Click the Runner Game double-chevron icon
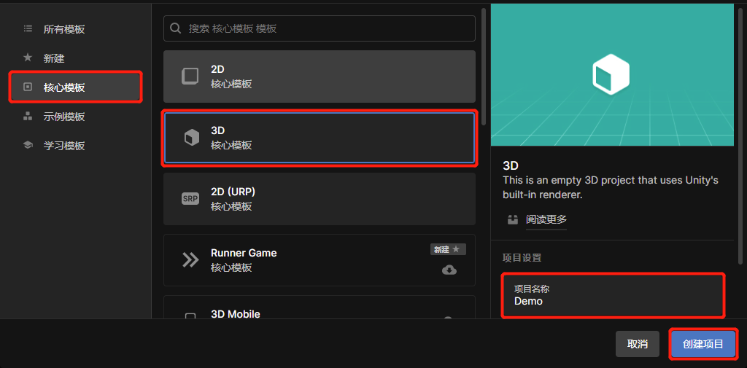 pos(190,260)
